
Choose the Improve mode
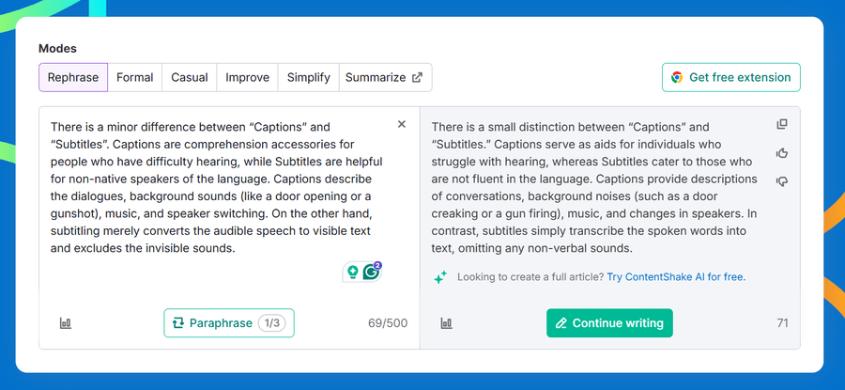point(247,77)
